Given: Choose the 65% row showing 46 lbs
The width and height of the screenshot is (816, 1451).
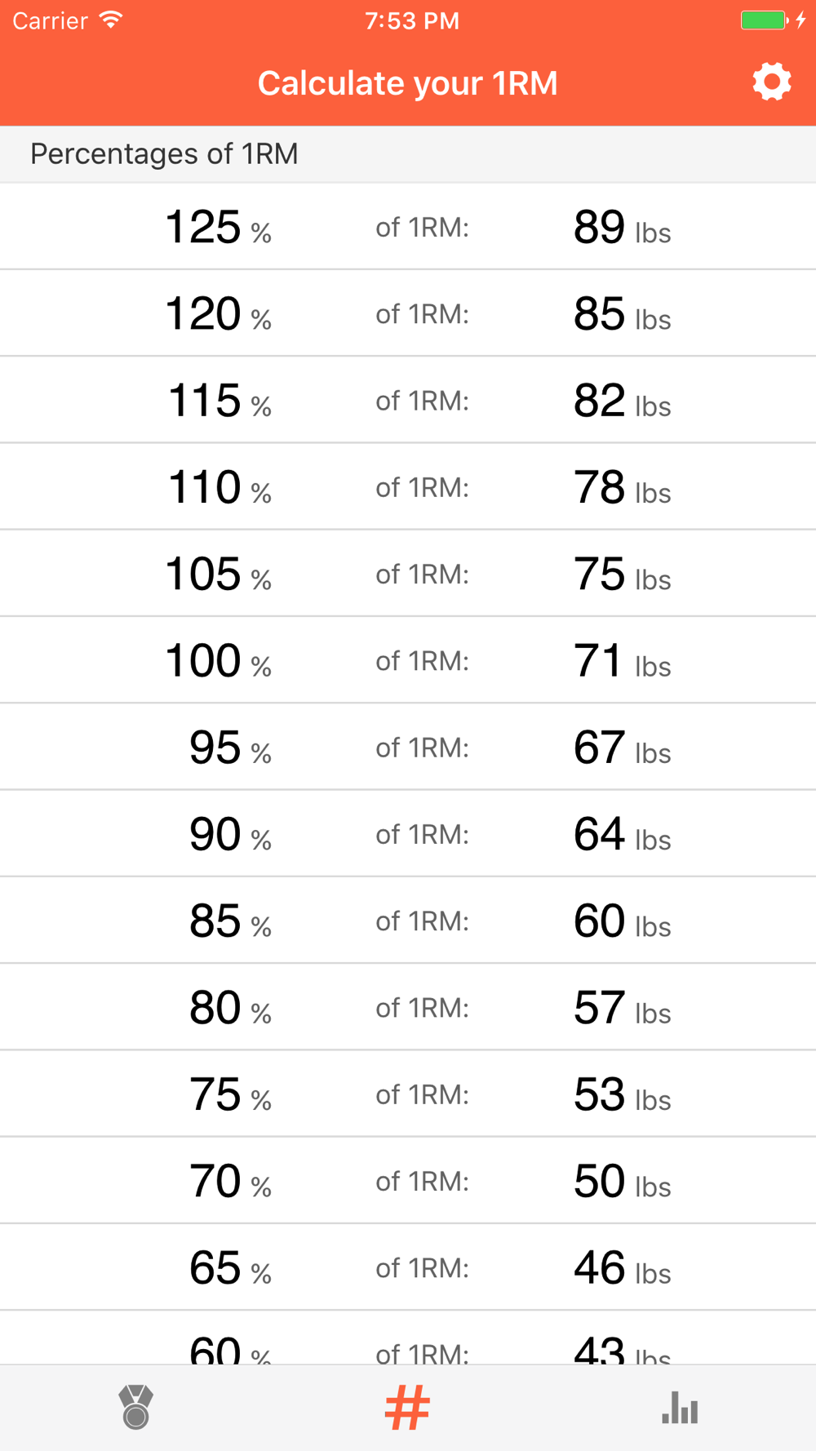Looking at the screenshot, I should click(x=408, y=1268).
